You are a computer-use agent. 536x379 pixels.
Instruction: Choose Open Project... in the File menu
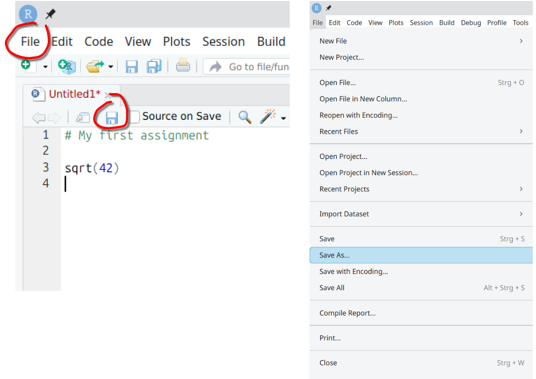click(343, 157)
